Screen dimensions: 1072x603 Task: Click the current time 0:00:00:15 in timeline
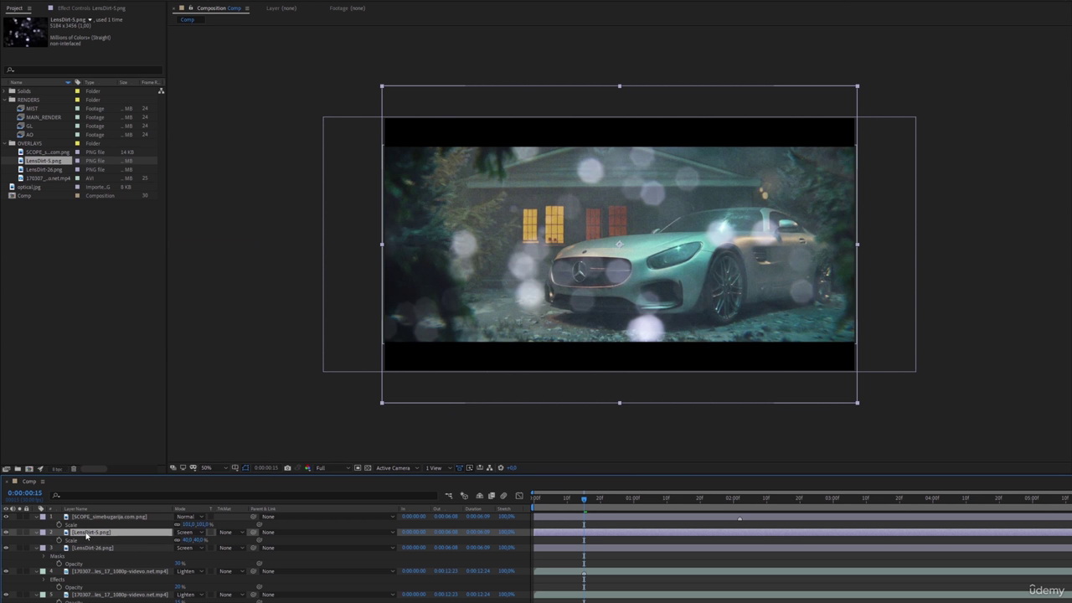[25, 492]
